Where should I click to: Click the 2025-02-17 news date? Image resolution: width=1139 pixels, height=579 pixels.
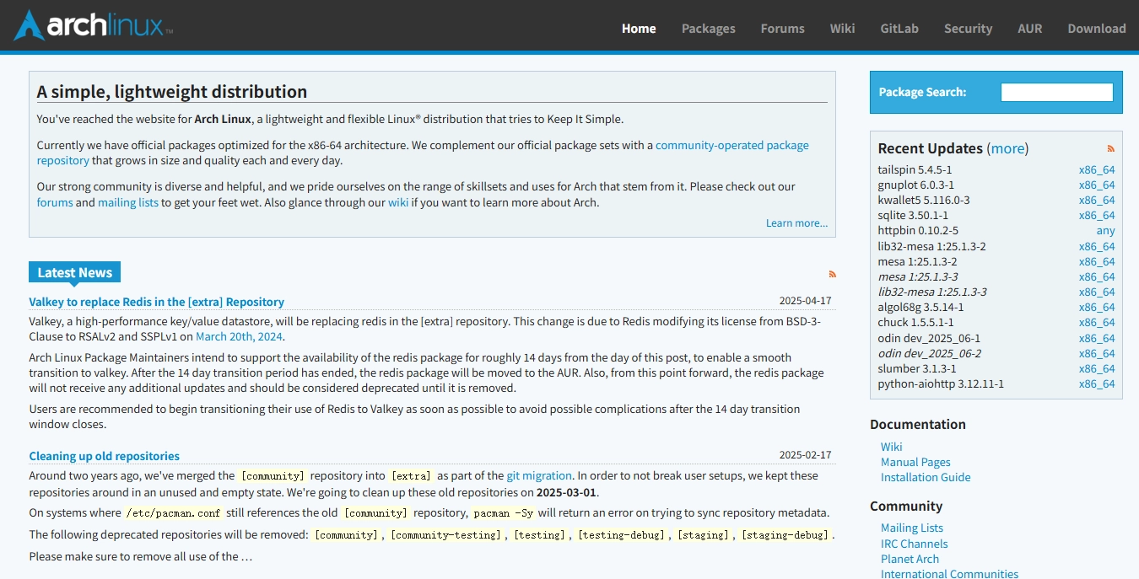point(805,455)
